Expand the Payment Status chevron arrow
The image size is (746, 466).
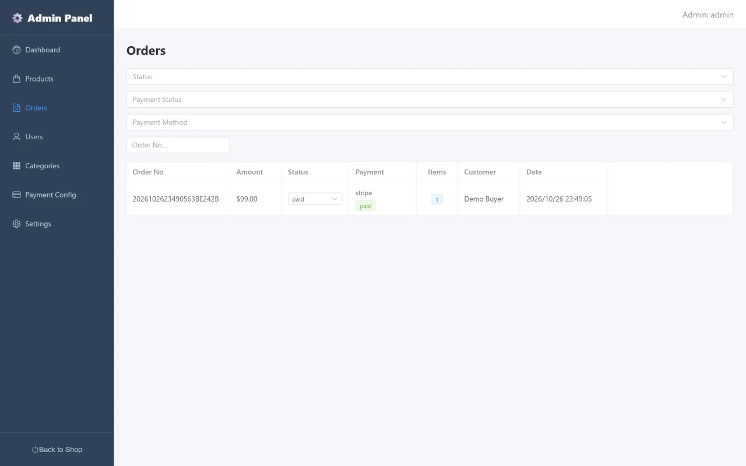pos(723,100)
